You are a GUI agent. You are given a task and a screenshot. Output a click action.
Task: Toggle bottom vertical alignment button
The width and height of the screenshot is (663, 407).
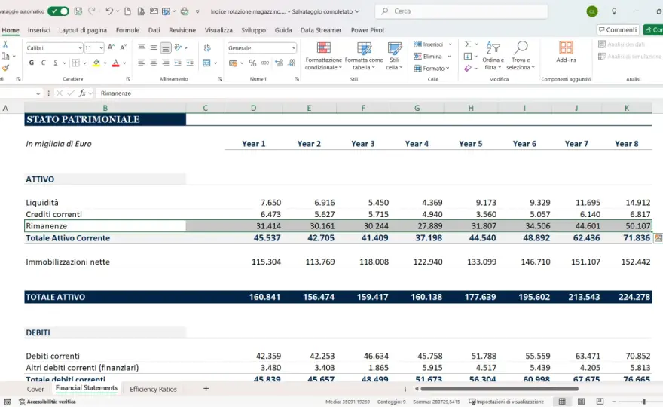(x=166, y=47)
